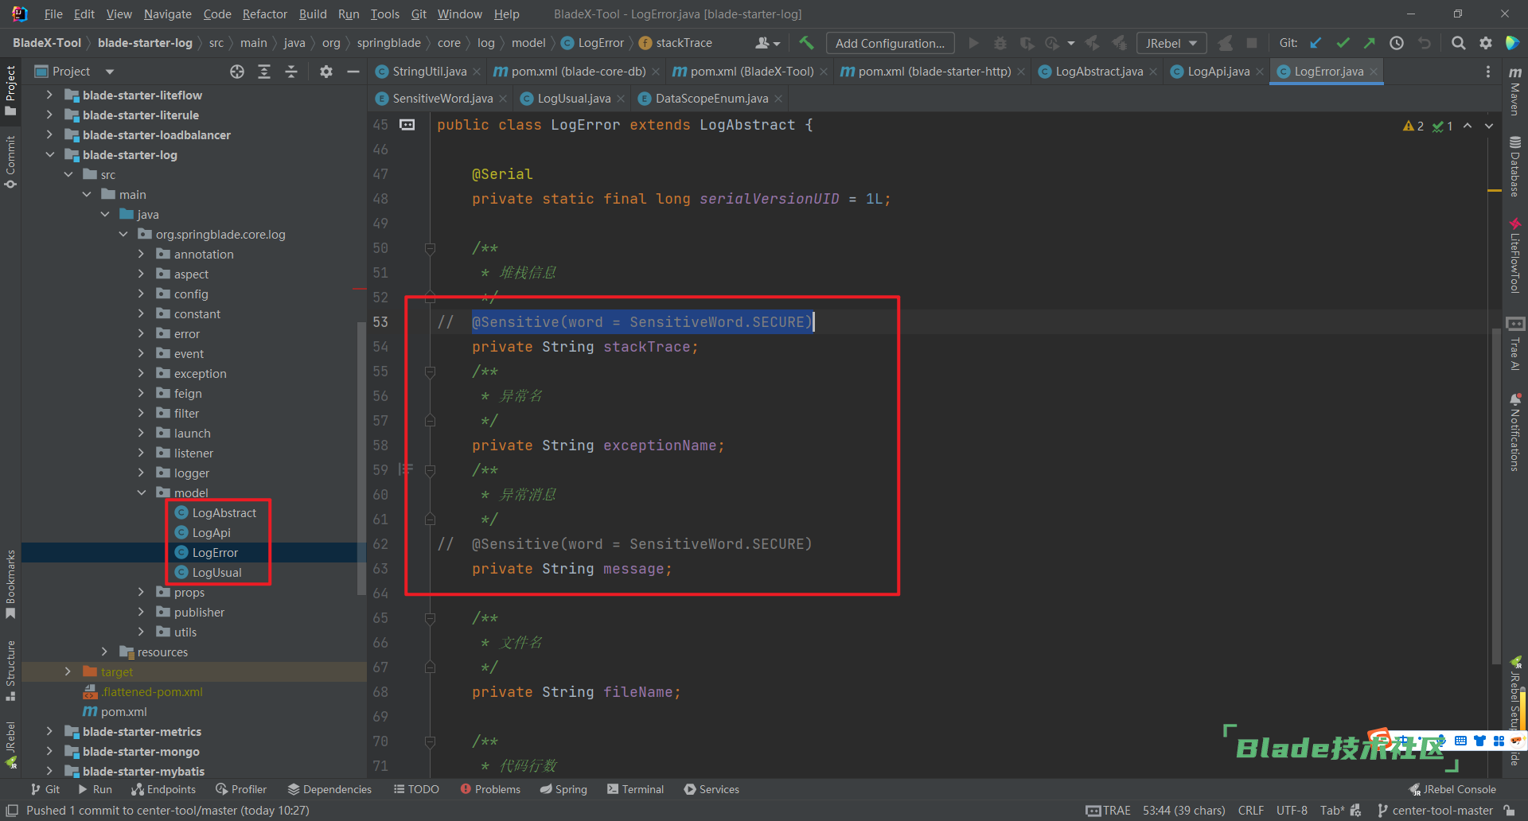Screen dimensions: 1528x821
Task: Expand the blade-starter-liteflow module
Action: [x=50, y=95]
